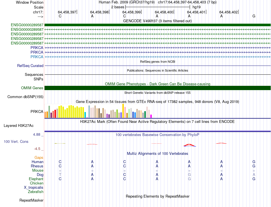The height and width of the screenshot is (207, 271).
Task: Click the Scale track label
Action: tap(39, 7)
